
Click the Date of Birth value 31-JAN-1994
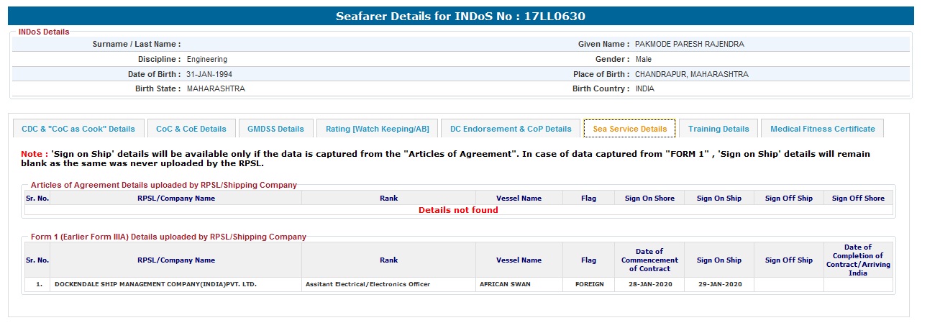(209, 74)
